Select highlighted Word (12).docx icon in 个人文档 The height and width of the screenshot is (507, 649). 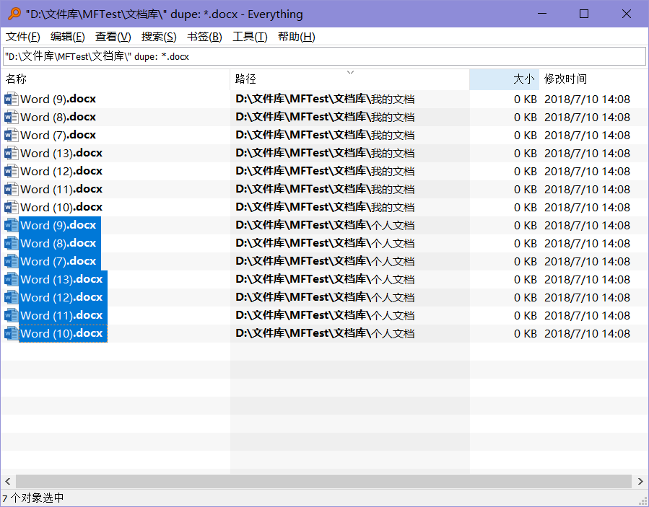click(x=11, y=297)
